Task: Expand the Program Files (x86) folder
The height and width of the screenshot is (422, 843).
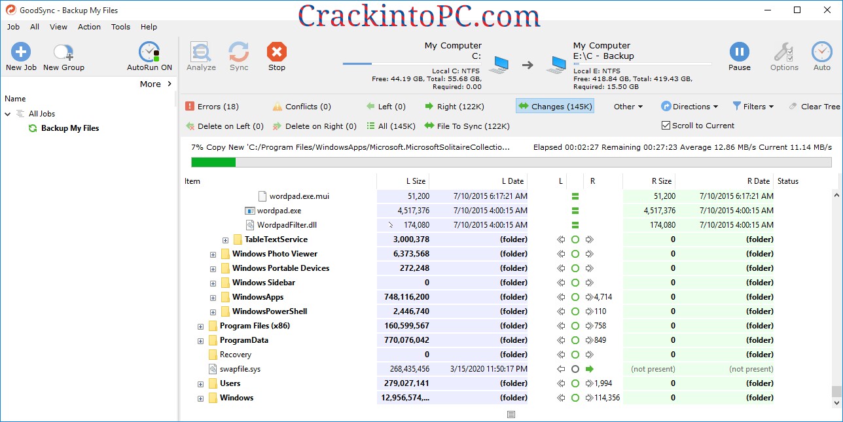Action: (x=200, y=326)
